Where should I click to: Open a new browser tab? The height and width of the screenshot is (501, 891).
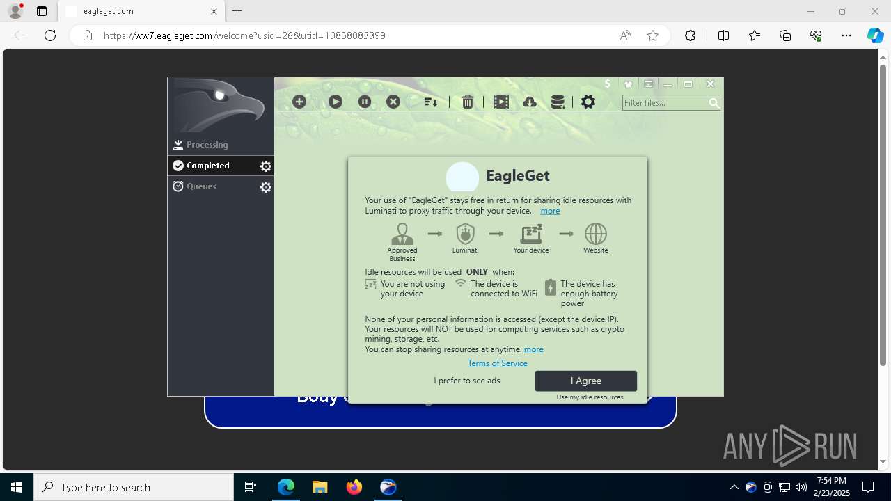click(237, 11)
